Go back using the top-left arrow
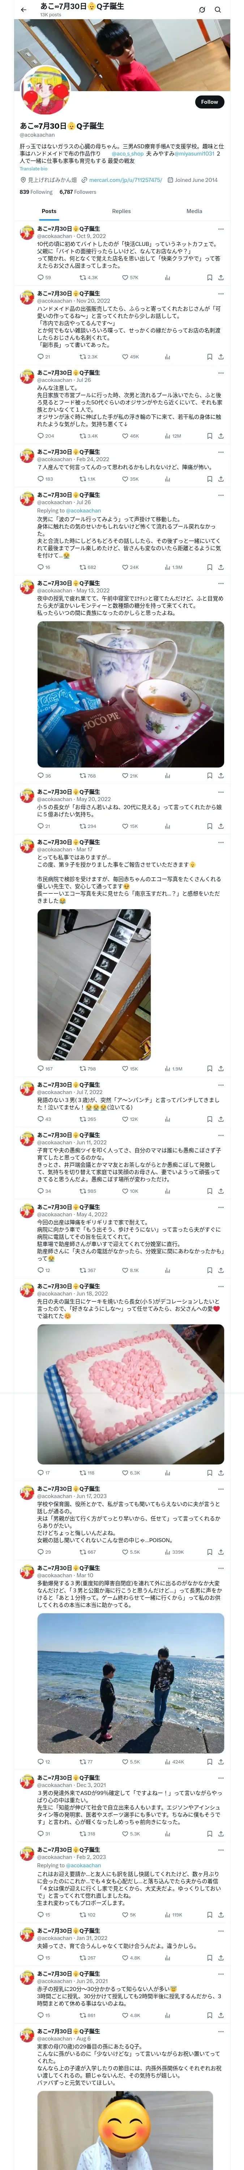This screenshot has width=244, height=2170. coord(23,10)
